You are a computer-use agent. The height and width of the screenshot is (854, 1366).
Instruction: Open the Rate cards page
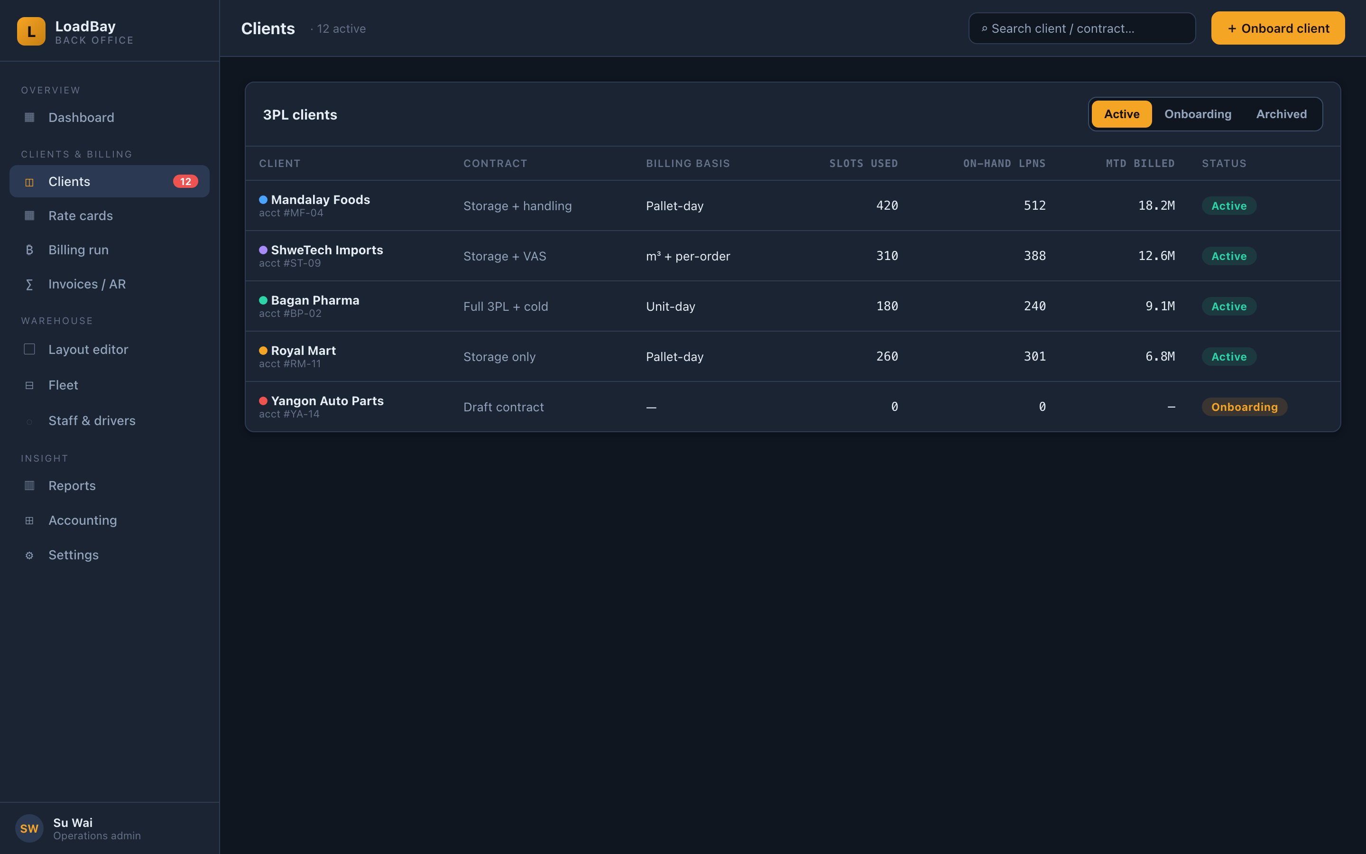click(x=110, y=216)
